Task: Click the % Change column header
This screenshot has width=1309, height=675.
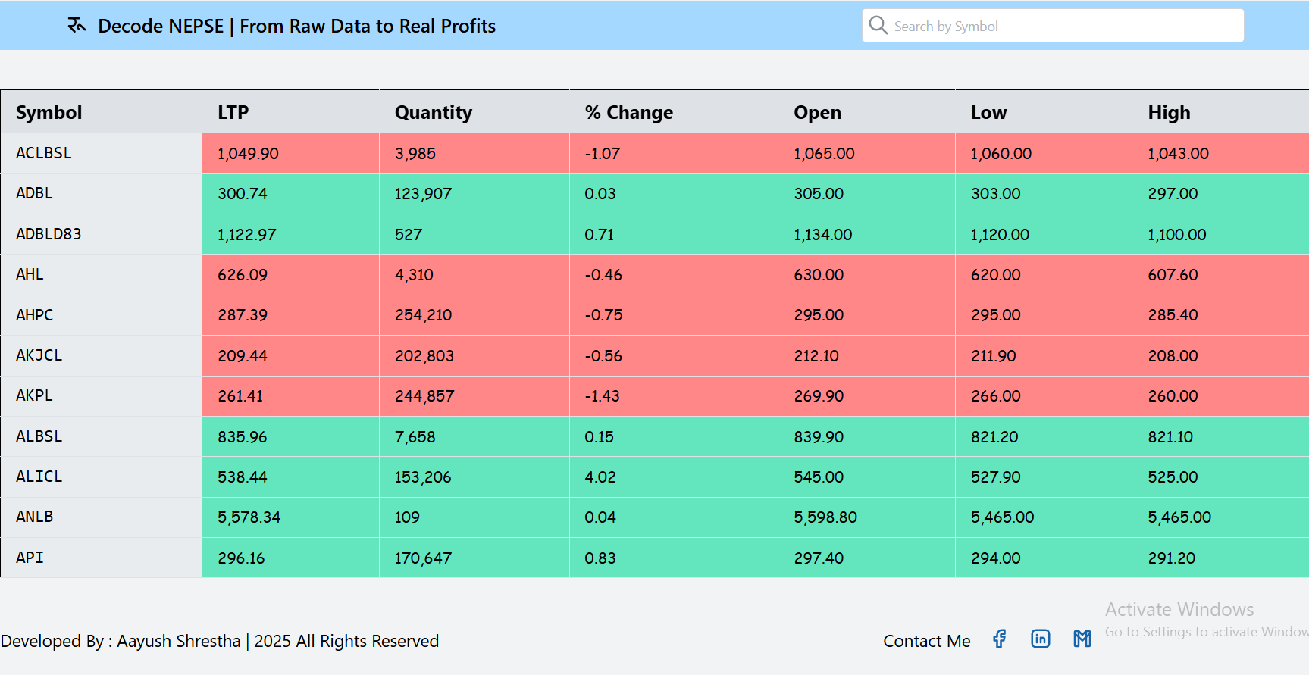Action: (628, 112)
